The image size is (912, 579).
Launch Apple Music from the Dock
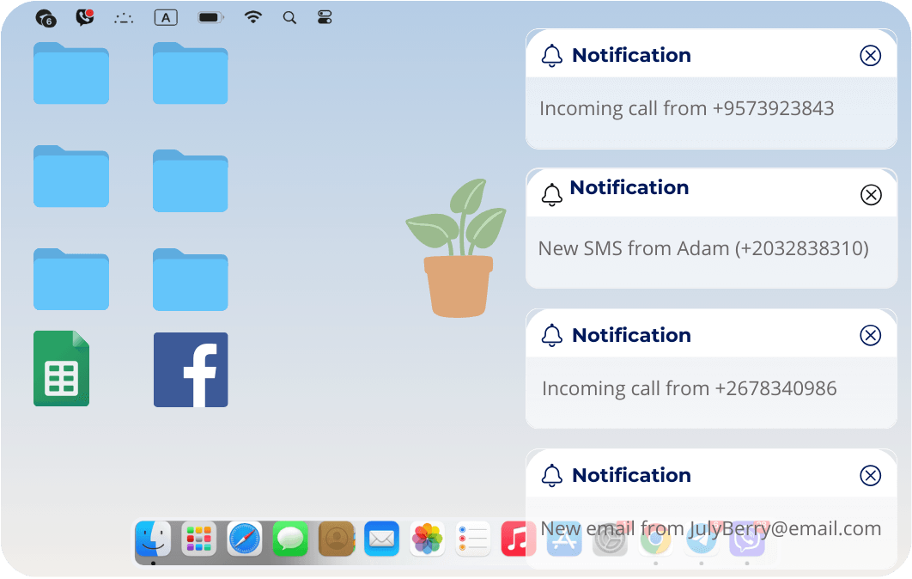518,539
